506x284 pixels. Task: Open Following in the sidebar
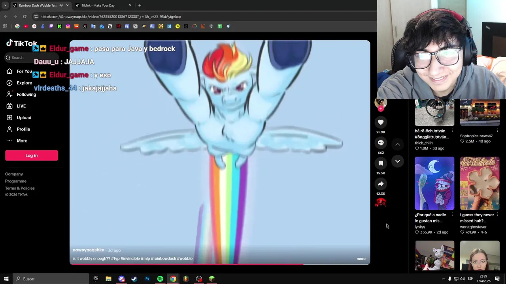[x=21, y=95]
